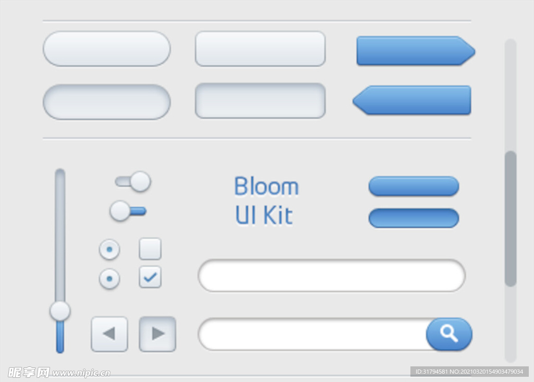Select the upper radio button

click(x=110, y=250)
